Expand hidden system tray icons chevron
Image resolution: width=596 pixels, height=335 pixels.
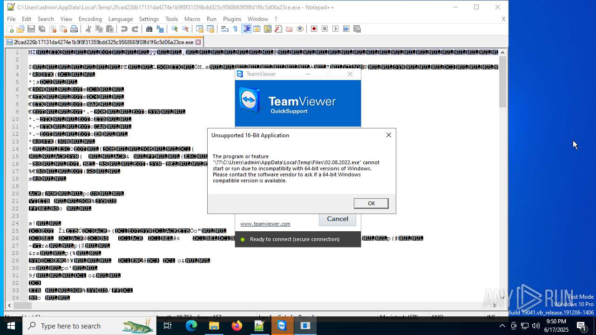pos(502,326)
